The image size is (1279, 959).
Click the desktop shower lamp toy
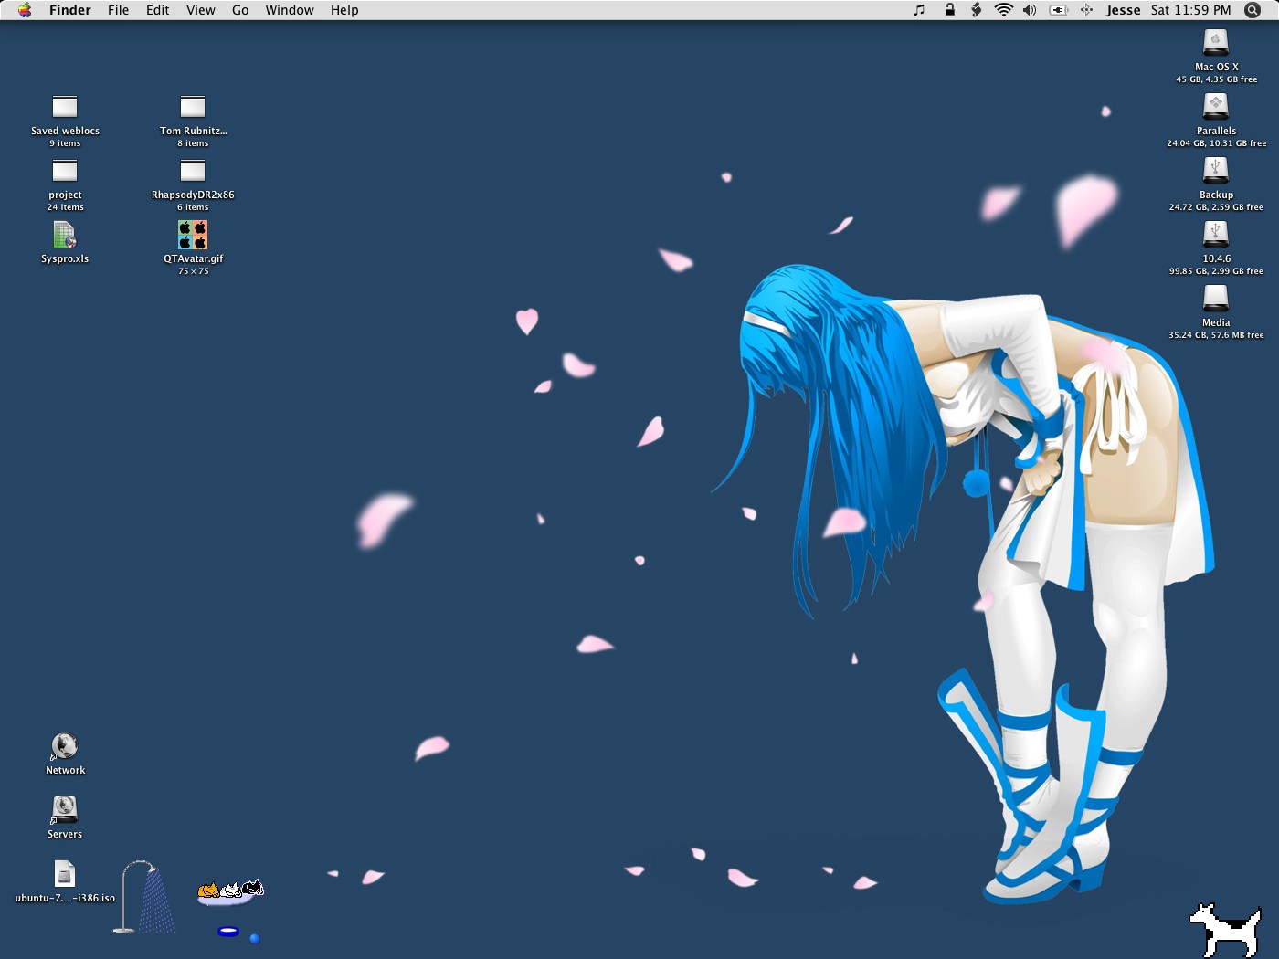(144, 897)
